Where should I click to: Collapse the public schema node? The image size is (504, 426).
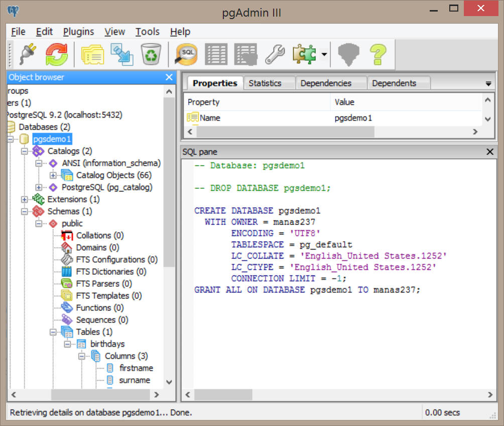click(39, 223)
